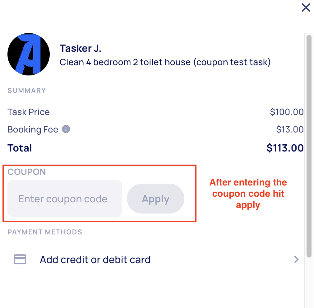
Task: Select Add credit or debit card
Action: pos(95,259)
